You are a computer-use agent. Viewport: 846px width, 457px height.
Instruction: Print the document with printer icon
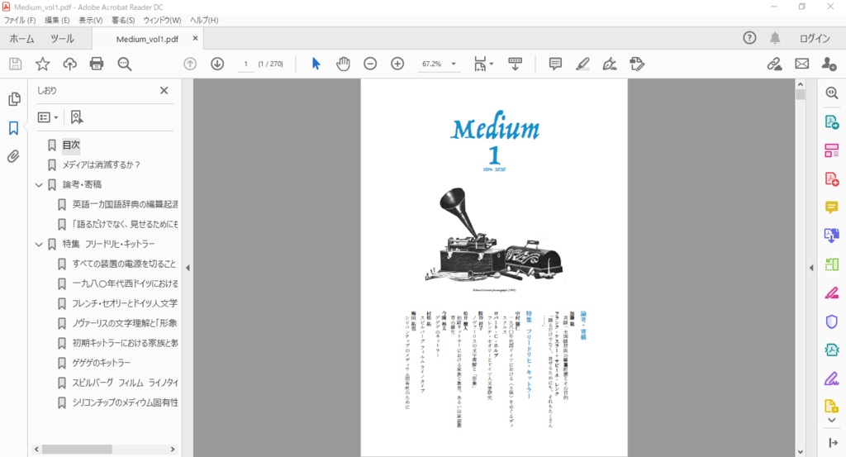(x=97, y=64)
